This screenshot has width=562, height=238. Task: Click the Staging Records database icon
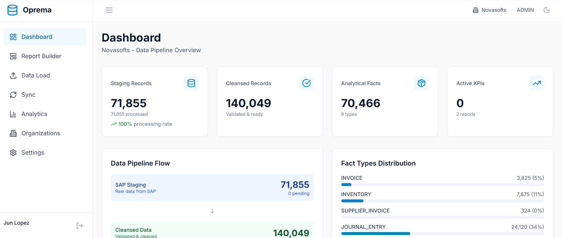(x=191, y=83)
